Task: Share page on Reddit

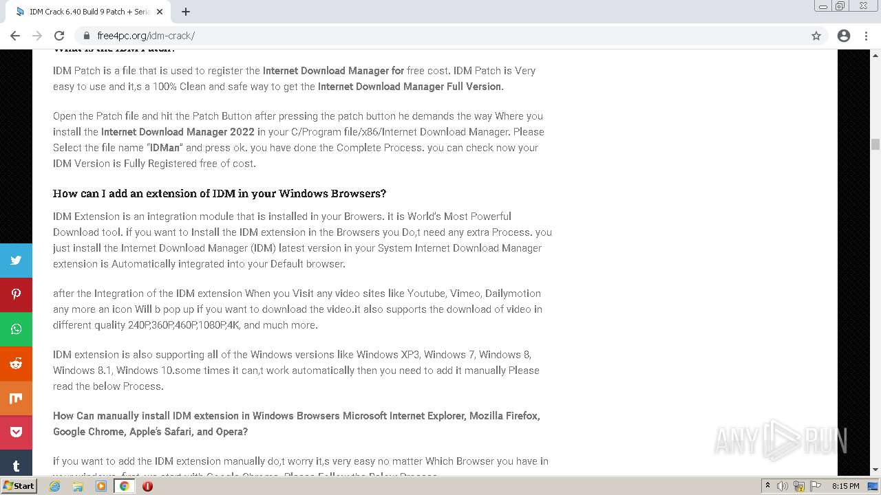Action: click(16, 364)
